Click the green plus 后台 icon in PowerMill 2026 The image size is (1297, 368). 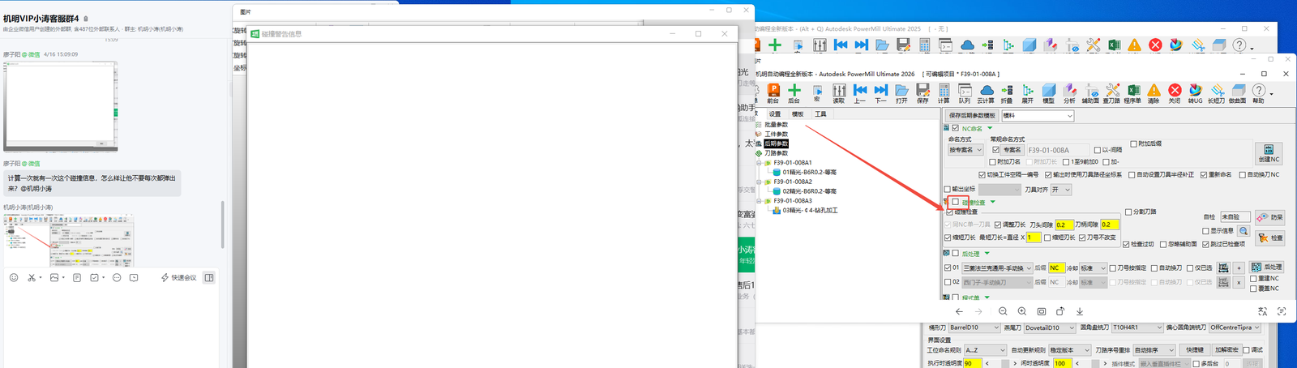794,93
